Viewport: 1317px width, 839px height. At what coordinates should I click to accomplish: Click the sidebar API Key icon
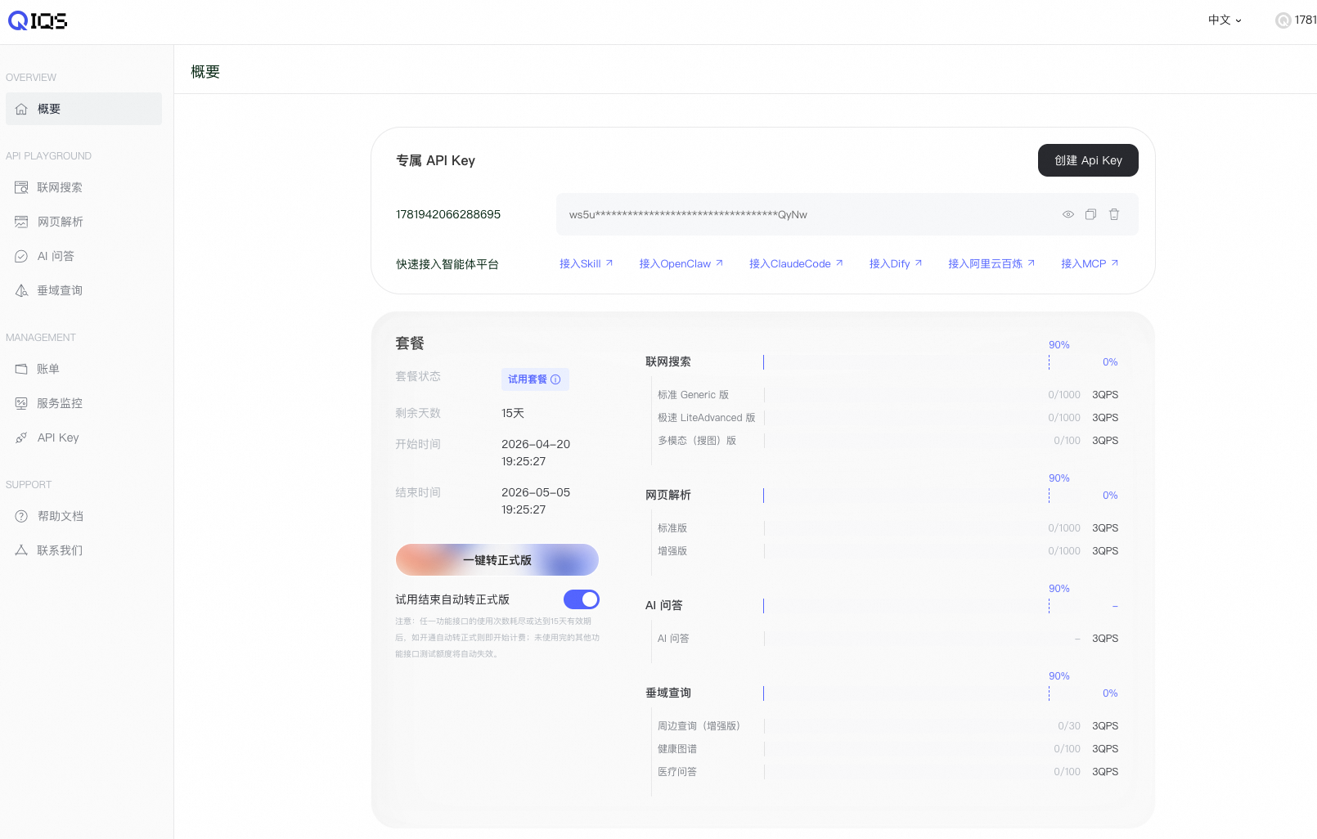[x=21, y=437]
